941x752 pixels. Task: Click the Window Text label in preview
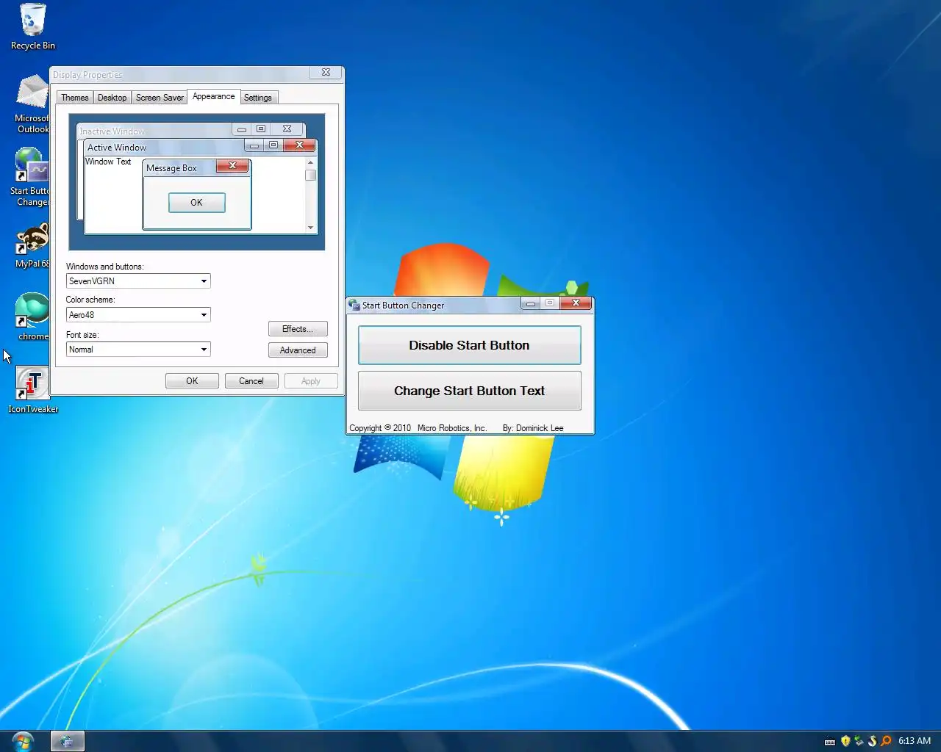108,162
